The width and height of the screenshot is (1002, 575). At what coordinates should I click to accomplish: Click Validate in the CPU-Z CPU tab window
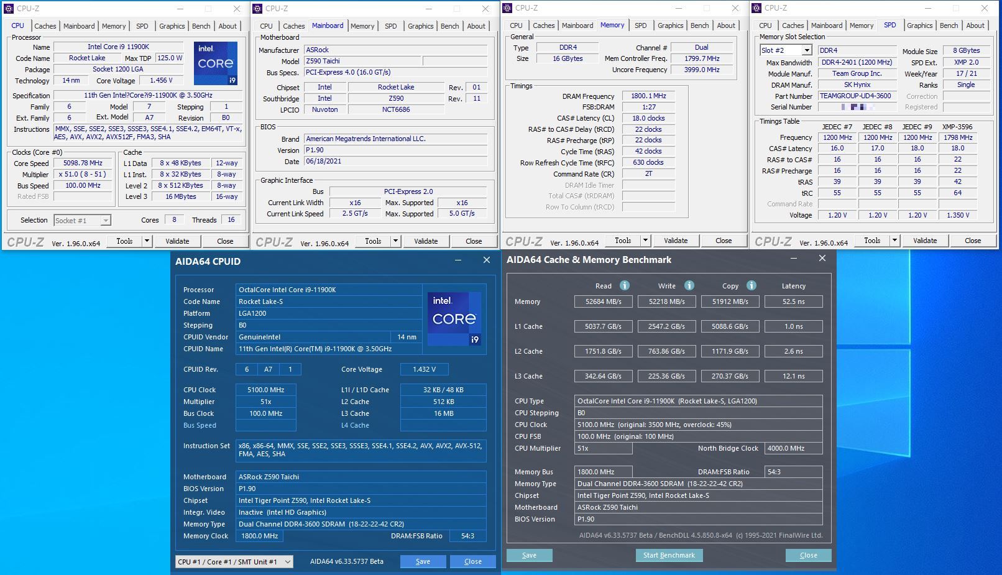coord(177,241)
